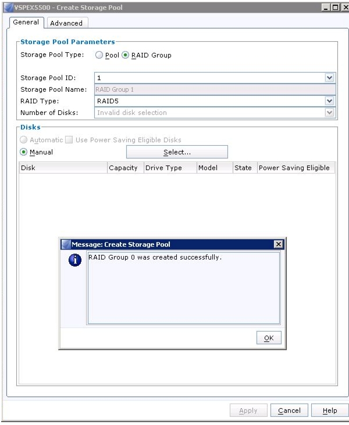Screen dimensions: 349x425
Task: Click OK in the message dialog
Action: (x=269, y=338)
